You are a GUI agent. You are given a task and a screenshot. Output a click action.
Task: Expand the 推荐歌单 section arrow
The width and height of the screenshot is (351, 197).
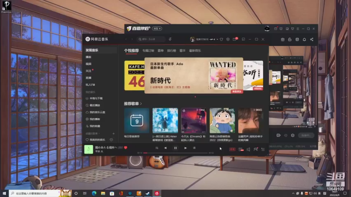pyautogui.click(x=141, y=104)
